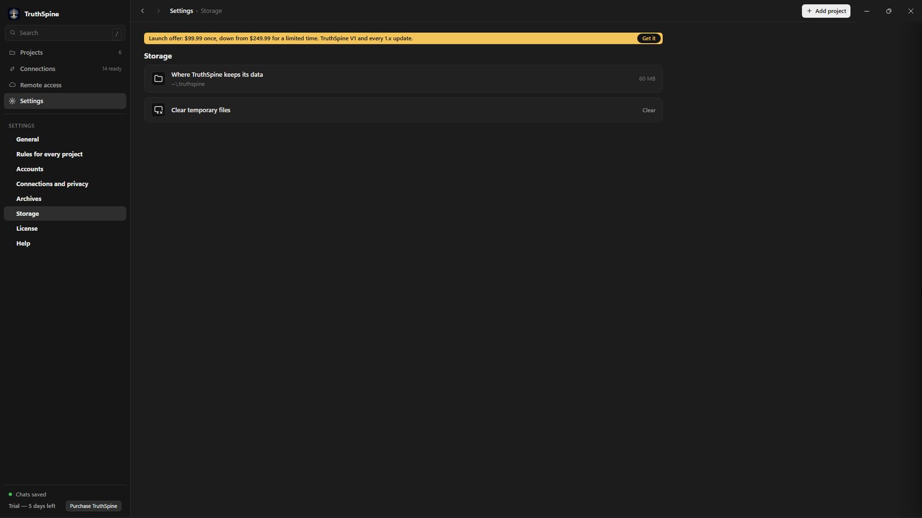
Task: Open Accounts settings section
Action: tap(65, 169)
